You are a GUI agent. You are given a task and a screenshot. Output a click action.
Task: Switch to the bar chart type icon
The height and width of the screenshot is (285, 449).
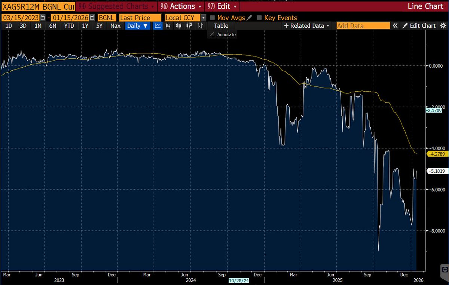coord(168,26)
